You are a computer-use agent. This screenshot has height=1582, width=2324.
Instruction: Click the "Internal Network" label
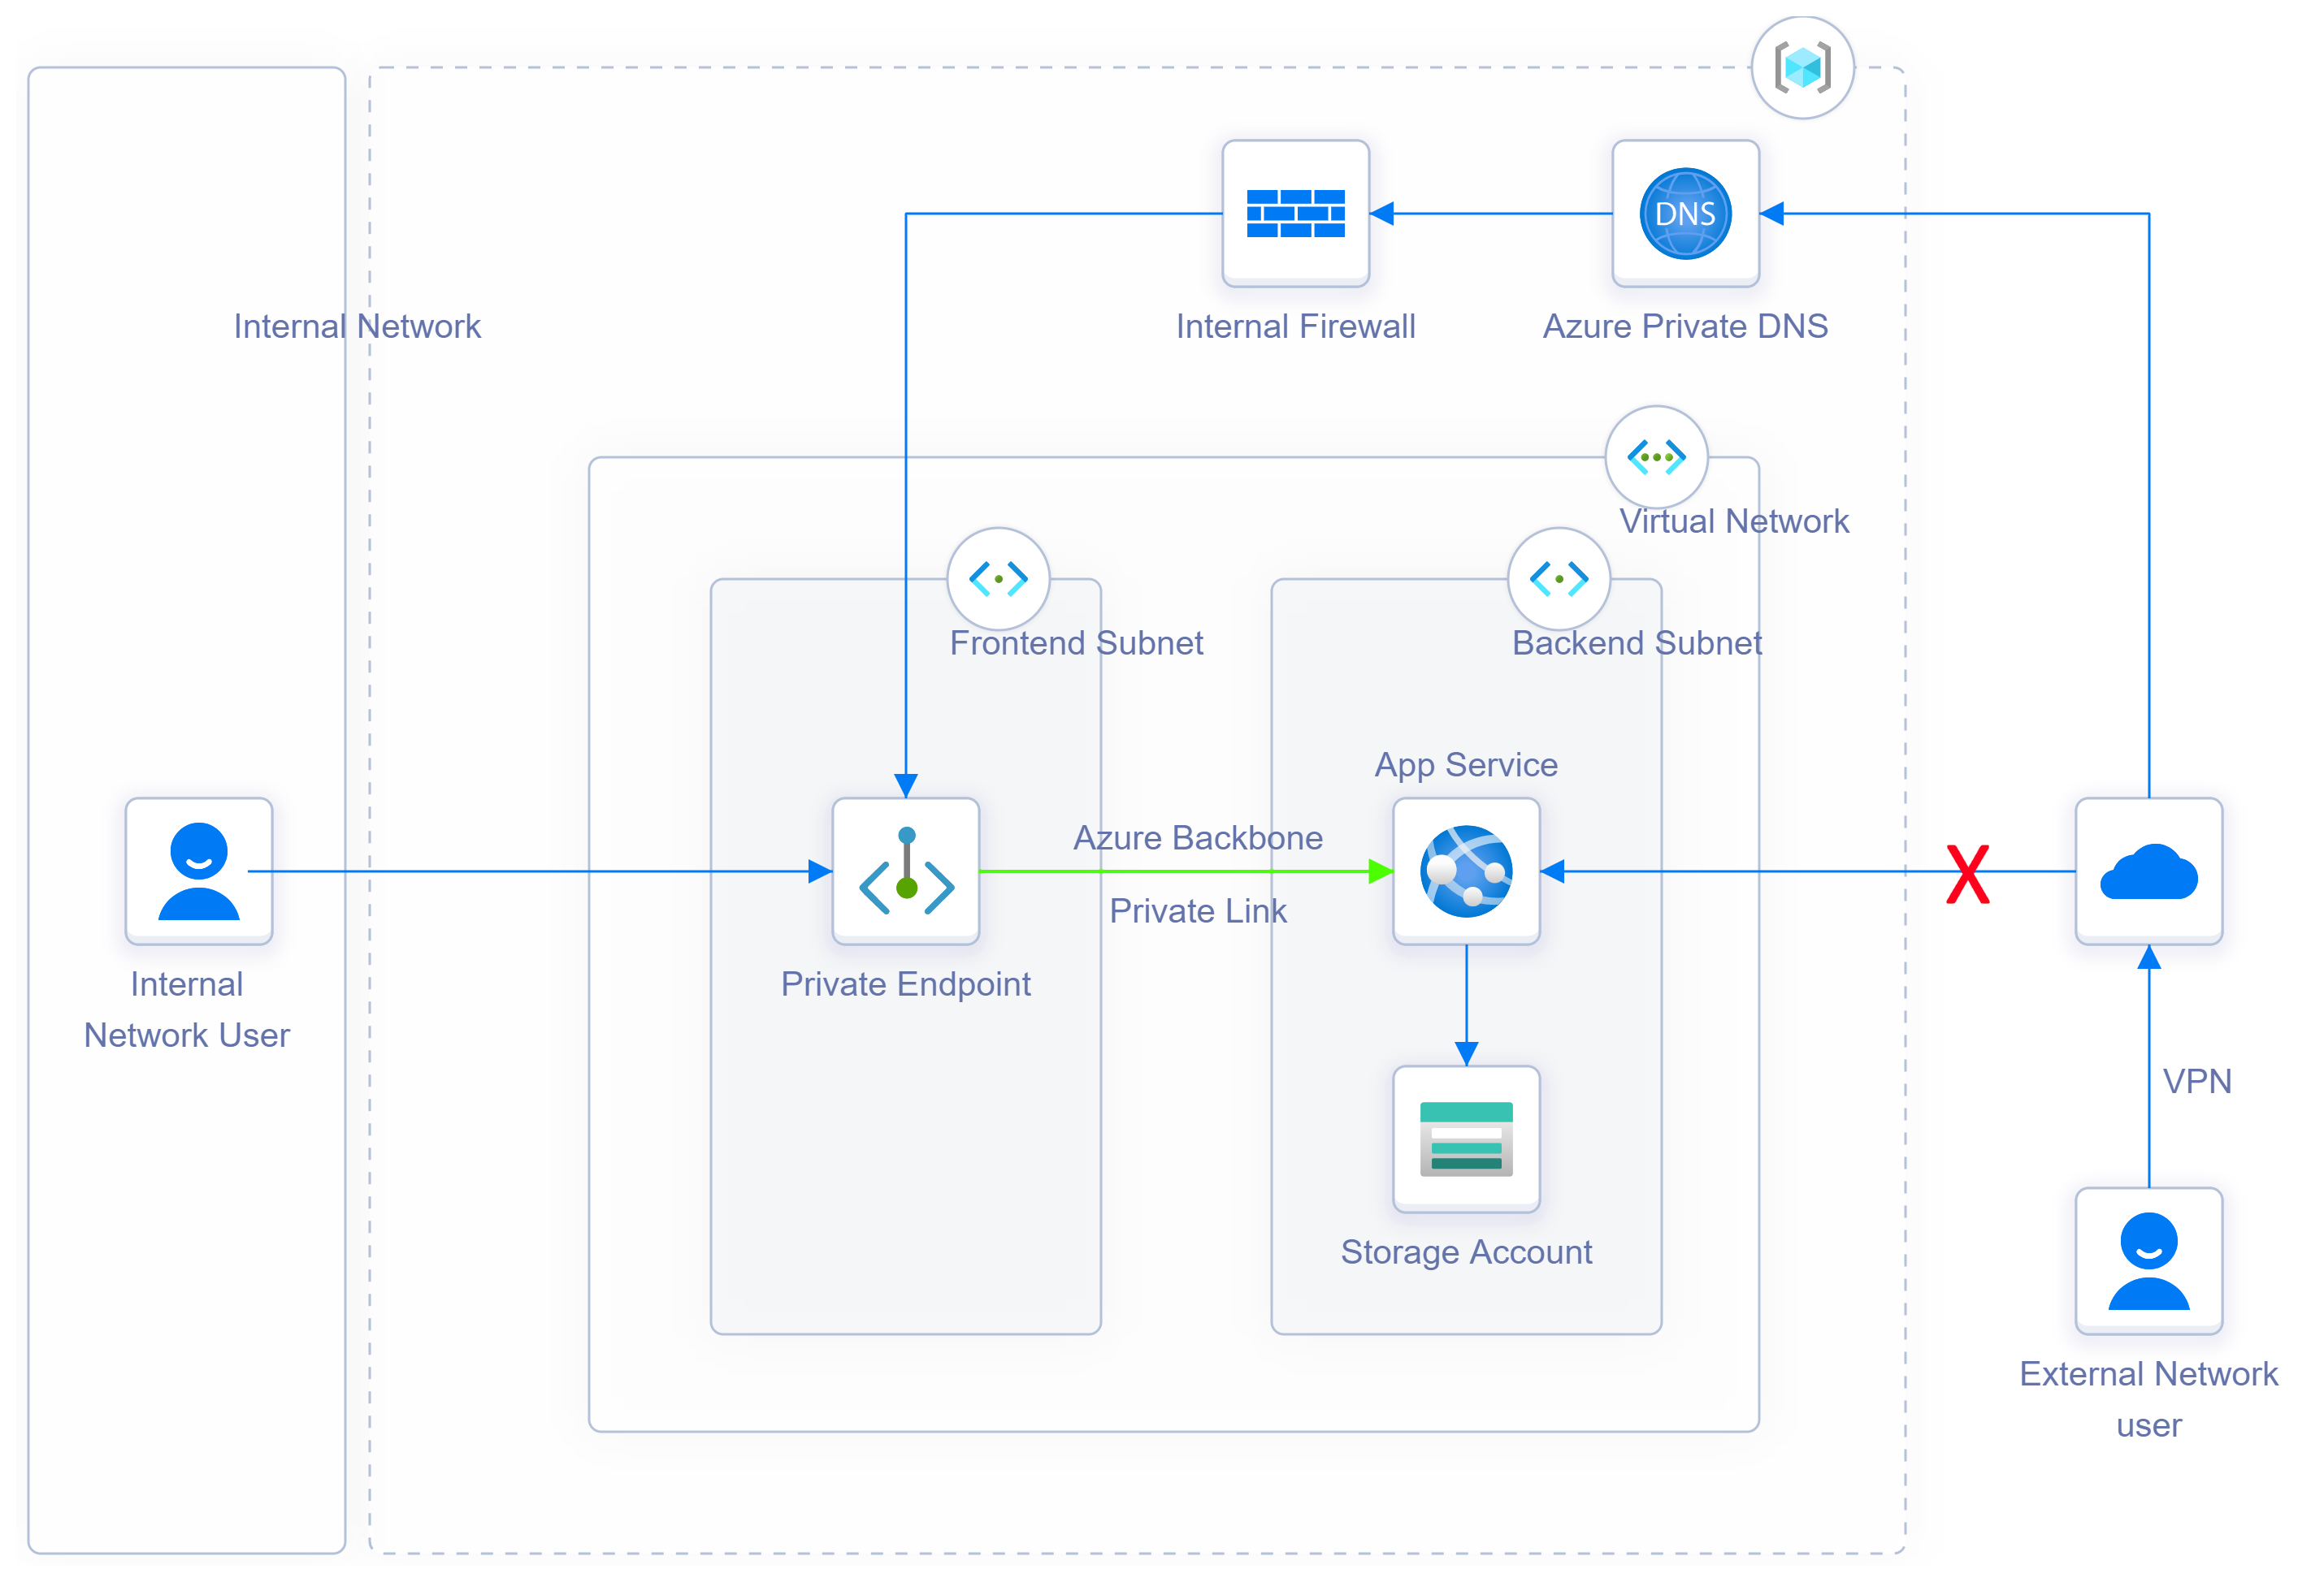click(357, 326)
